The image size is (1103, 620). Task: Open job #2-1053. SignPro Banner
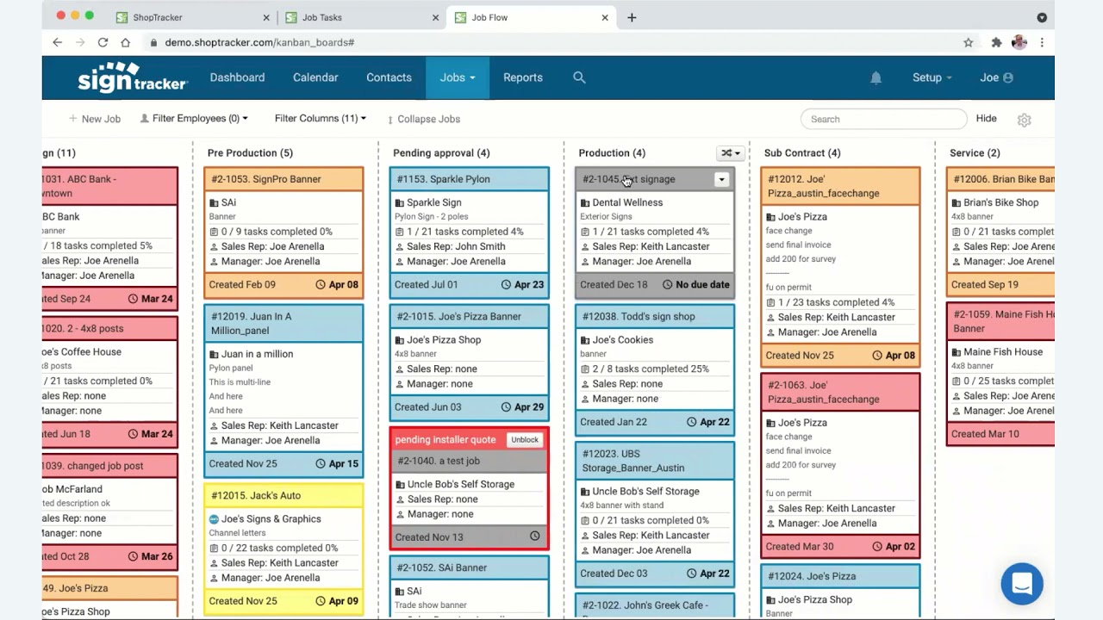coord(266,179)
